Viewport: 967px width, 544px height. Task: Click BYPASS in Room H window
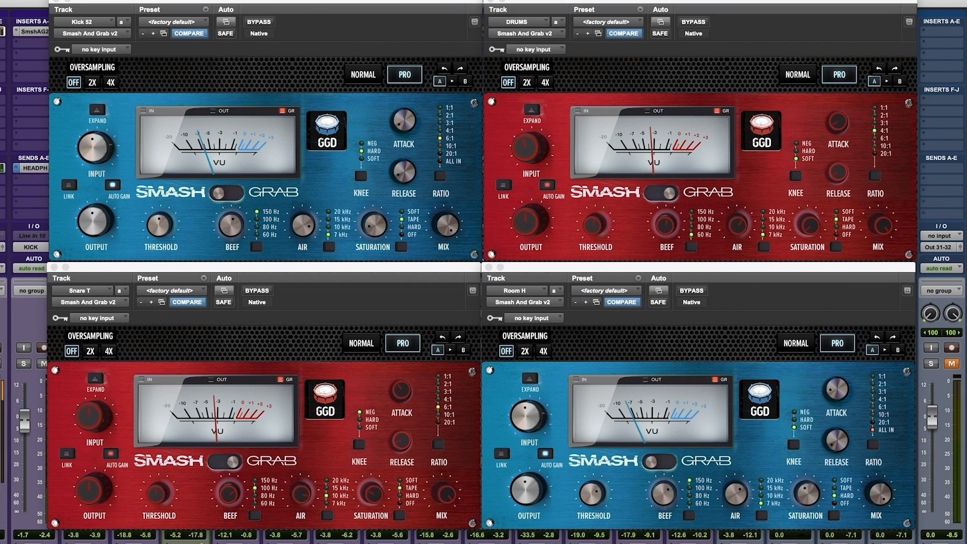click(x=691, y=291)
